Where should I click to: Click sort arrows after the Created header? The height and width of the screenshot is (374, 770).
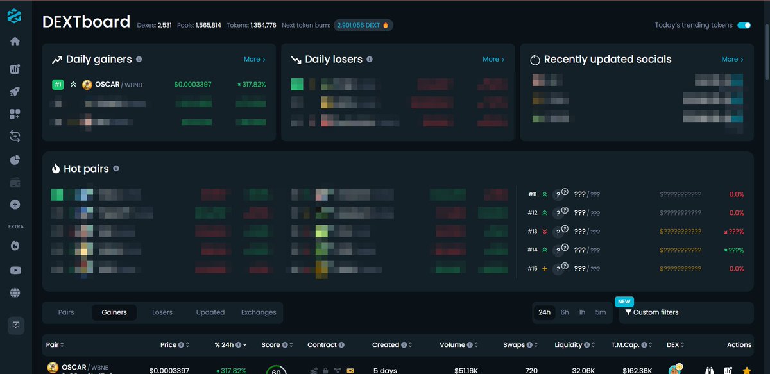pyautogui.click(x=411, y=345)
